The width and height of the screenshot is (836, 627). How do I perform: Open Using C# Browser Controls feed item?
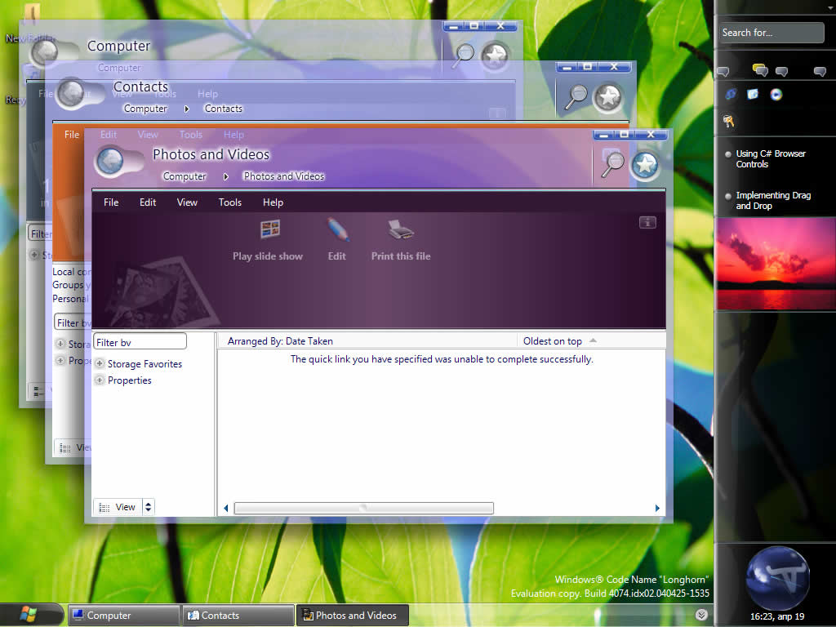coord(771,159)
